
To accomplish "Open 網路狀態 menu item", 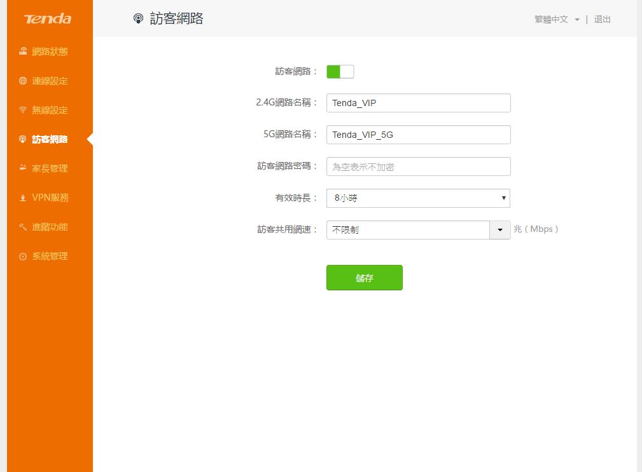I will (50, 51).
